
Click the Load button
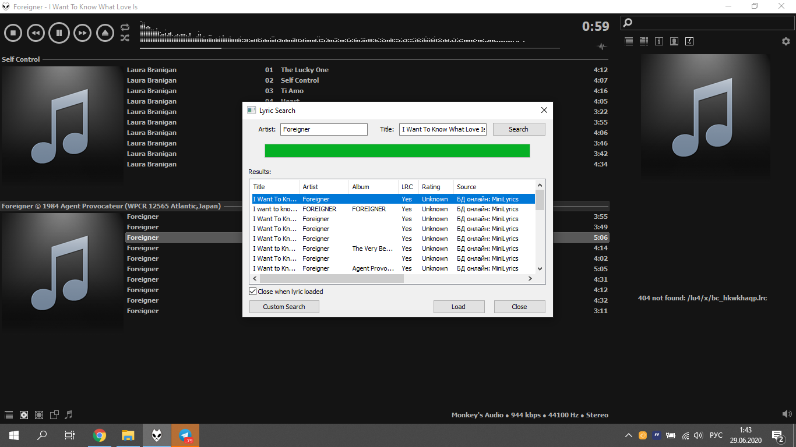[x=459, y=307]
